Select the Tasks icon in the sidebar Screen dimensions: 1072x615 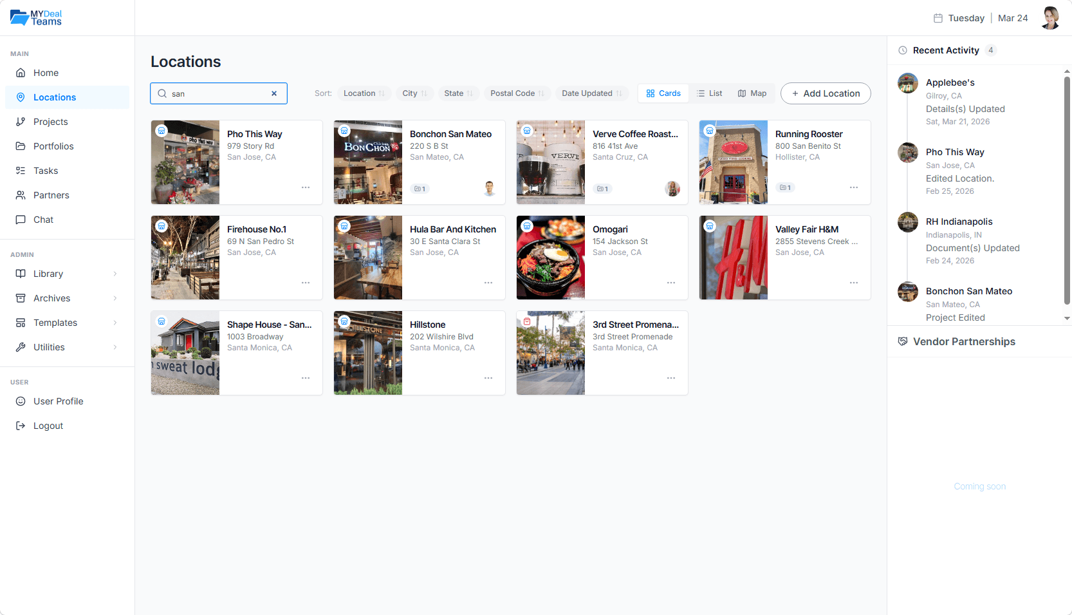tap(21, 171)
